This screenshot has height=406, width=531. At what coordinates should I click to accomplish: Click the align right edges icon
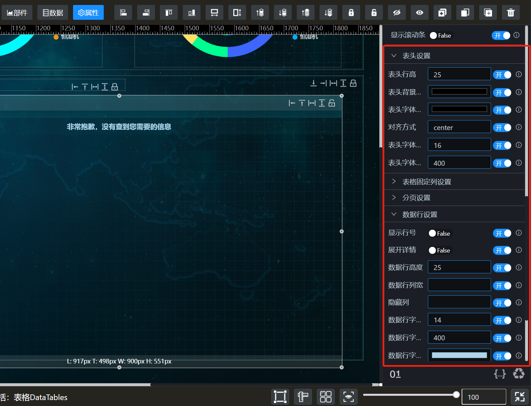(146, 13)
